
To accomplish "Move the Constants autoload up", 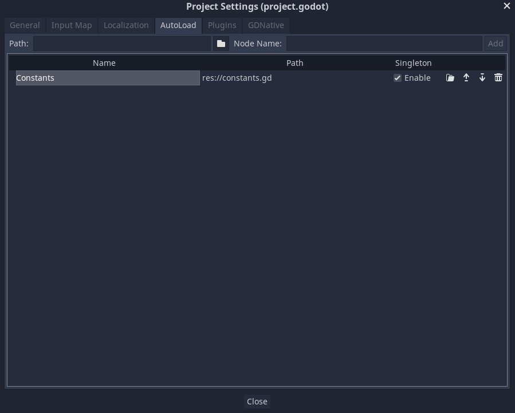I will (x=466, y=77).
